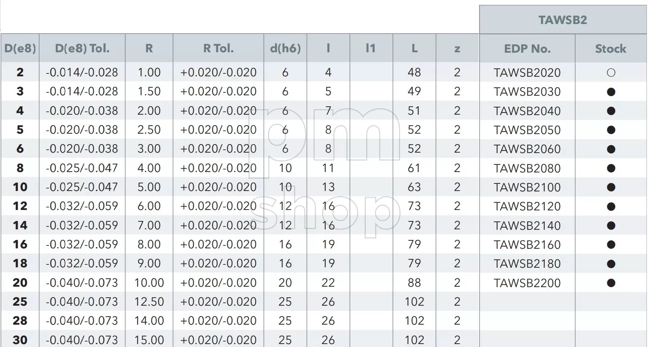Click EDP number TAWSB2120

click(527, 207)
